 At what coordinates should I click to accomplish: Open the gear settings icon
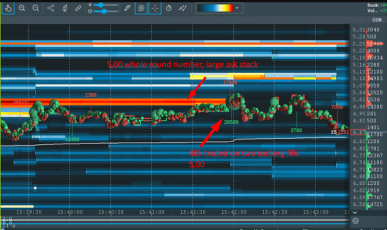pyautogui.click(x=355, y=221)
